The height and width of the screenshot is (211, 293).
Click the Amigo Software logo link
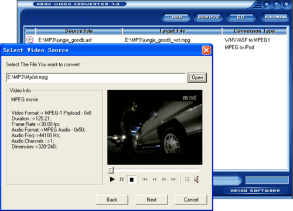coord(255,190)
